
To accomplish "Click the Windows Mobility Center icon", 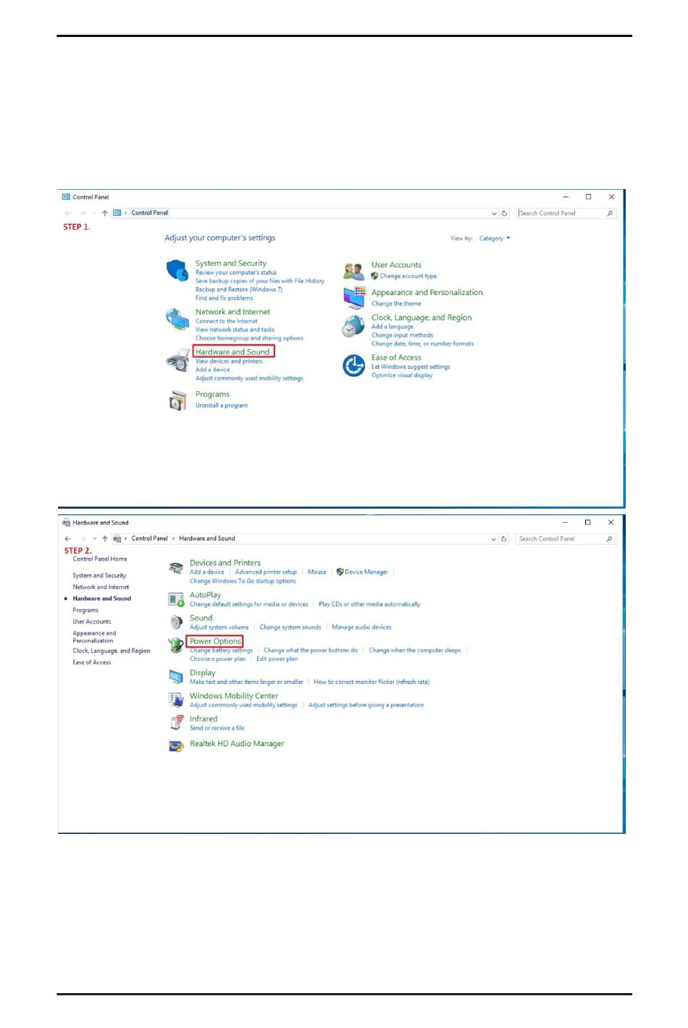I will point(176,700).
